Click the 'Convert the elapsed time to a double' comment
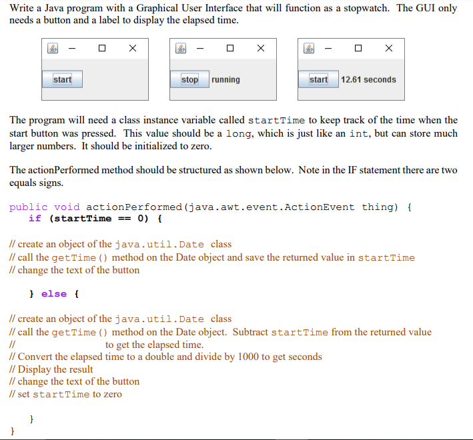This screenshot has width=473, height=440. [165, 357]
